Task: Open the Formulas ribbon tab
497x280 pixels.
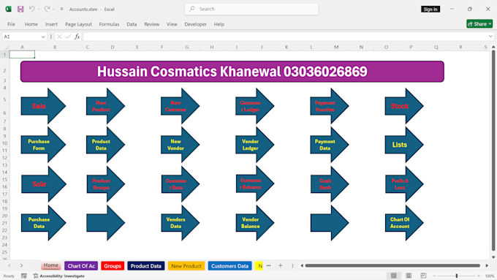Action: (x=109, y=24)
